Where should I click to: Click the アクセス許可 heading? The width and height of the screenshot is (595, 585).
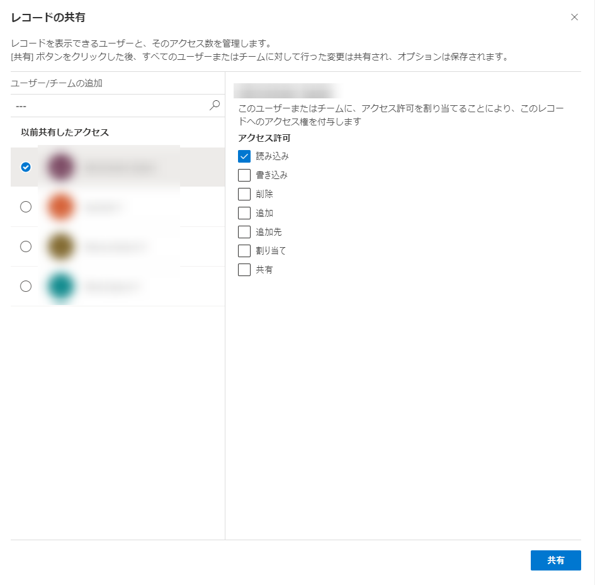point(264,138)
